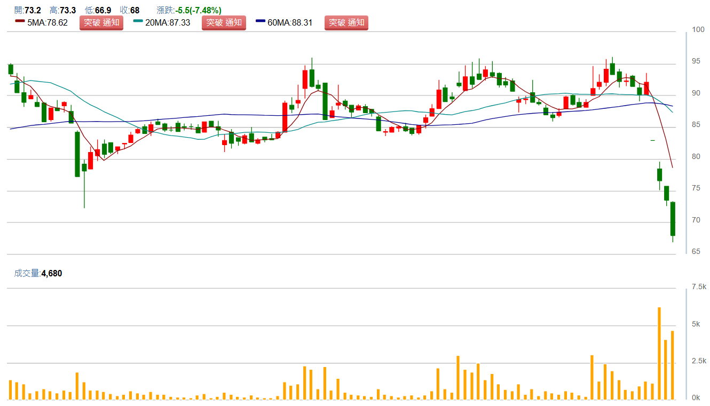Open 突破 通知 alert for 60MA
Image resolution: width=710 pixels, height=406 pixels.
346,22
